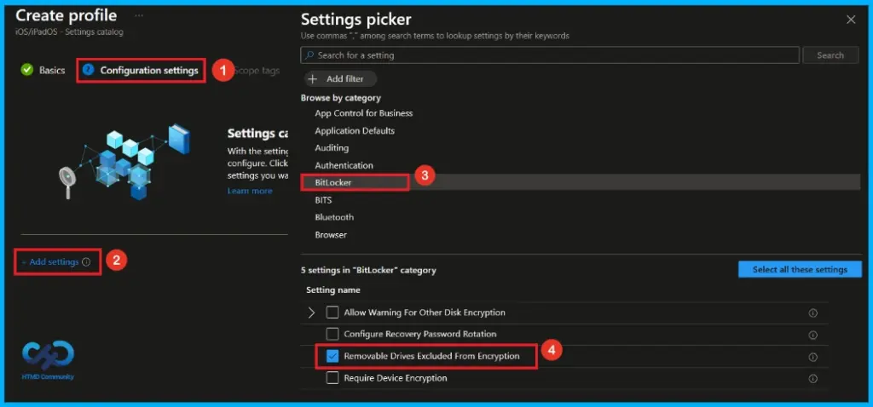Select the BITS category
The image size is (873, 407).
(323, 200)
